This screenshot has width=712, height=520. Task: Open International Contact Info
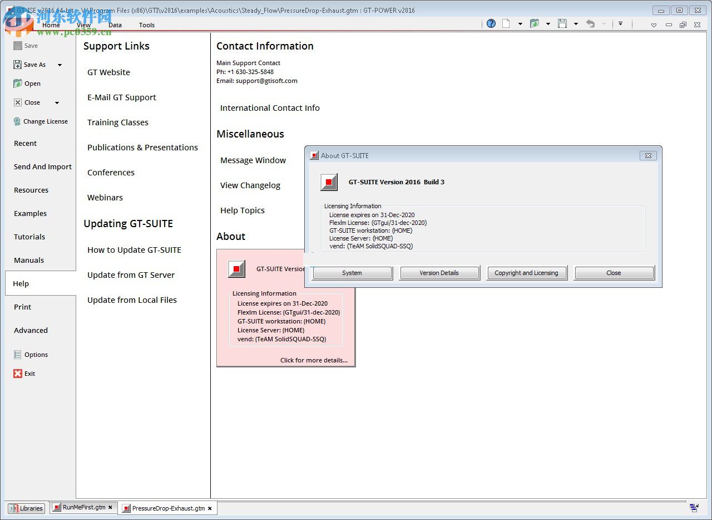pyautogui.click(x=270, y=108)
